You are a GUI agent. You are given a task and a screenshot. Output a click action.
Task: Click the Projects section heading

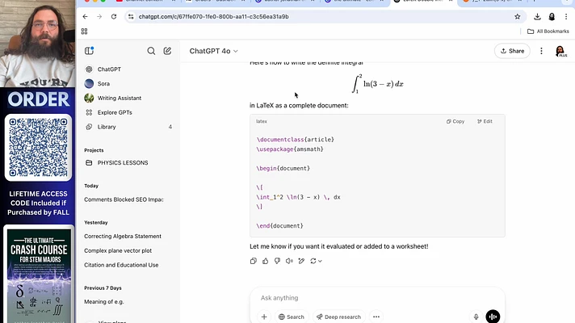click(94, 150)
